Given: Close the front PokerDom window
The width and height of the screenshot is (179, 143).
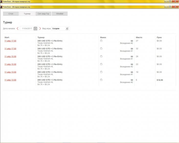Looking at the screenshot, I should click(175, 7).
